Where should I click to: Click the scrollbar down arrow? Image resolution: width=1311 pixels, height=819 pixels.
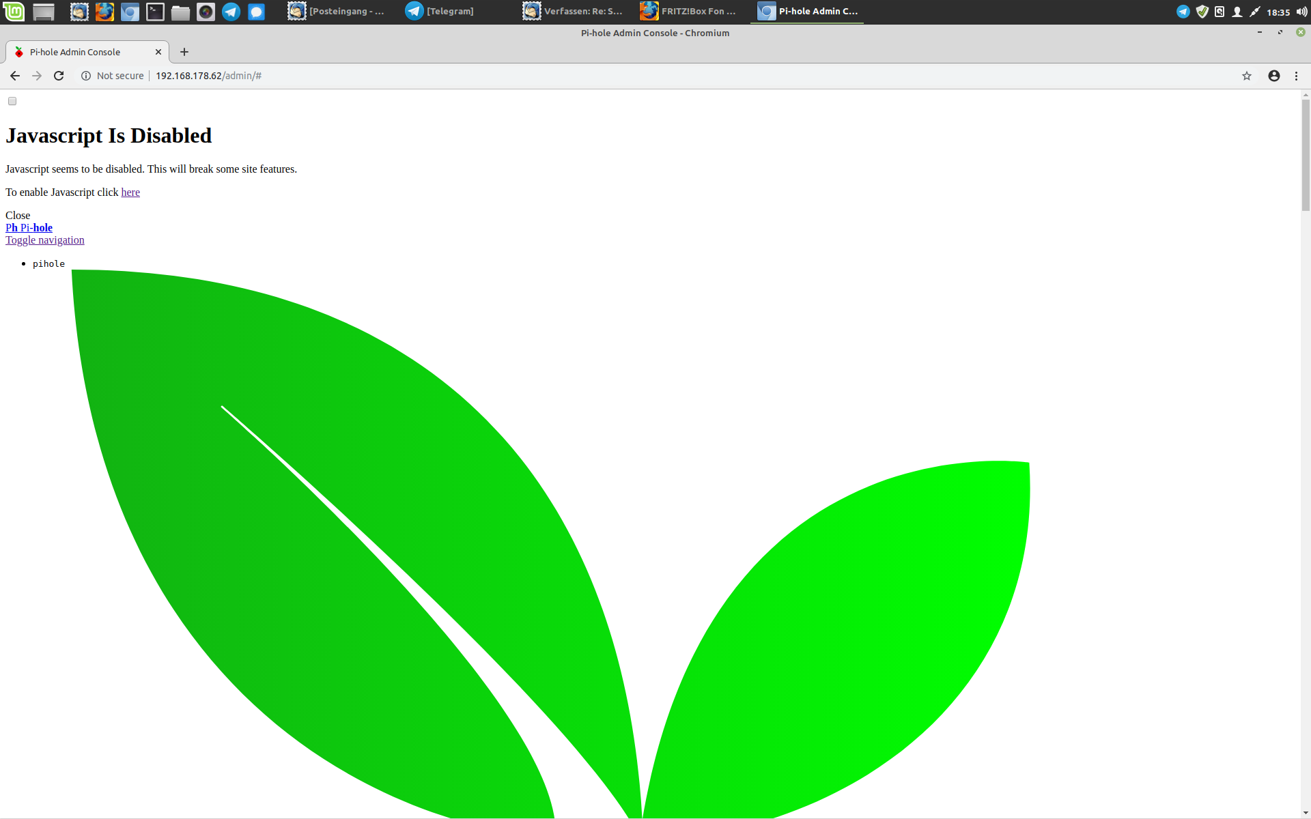[x=1306, y=813]
